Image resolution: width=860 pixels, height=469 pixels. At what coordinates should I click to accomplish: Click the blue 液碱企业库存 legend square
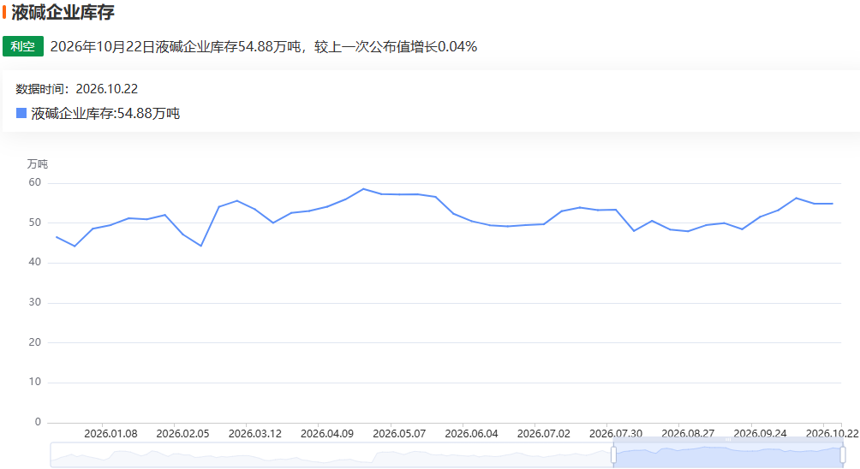point(21,114)
